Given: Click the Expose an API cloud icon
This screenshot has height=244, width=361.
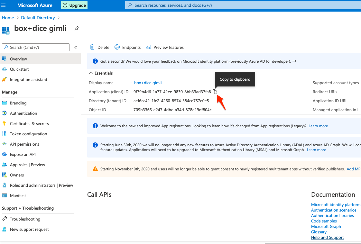Looking at the screenshot, I should (4, 154).
